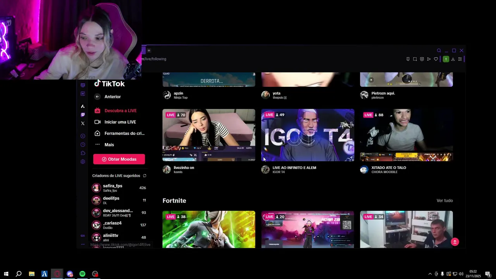Open suggested creator dev_alessand...
Viewport: 496px width, 279px height.
[119, 213]
